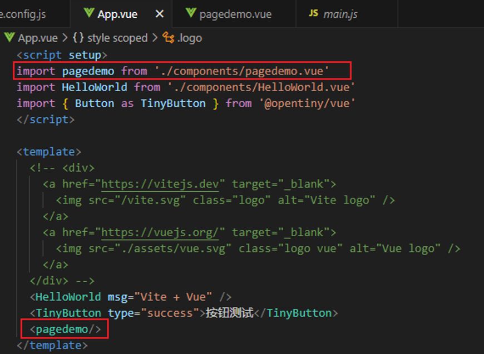
Task: Expand the style scoped breadcrumb
Action: click(117, 38)
